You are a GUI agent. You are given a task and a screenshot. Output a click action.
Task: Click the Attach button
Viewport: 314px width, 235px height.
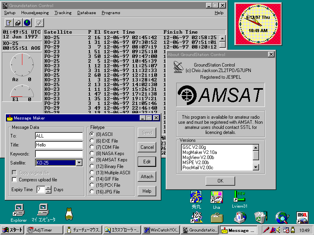147,177
